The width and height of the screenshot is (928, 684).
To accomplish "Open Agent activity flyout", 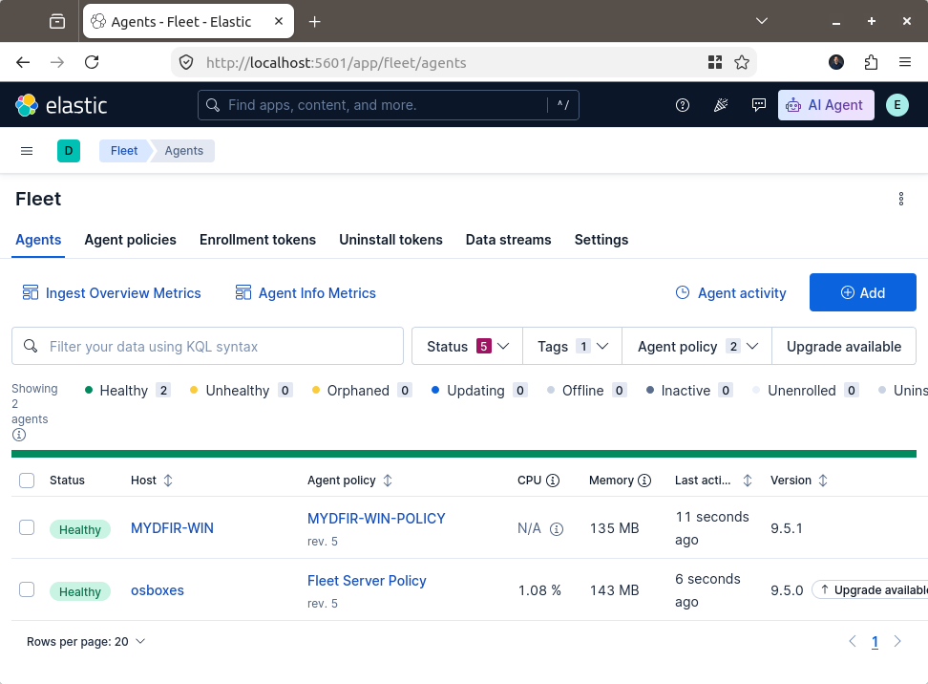I will pyautogui.click(x=731, y=293).
